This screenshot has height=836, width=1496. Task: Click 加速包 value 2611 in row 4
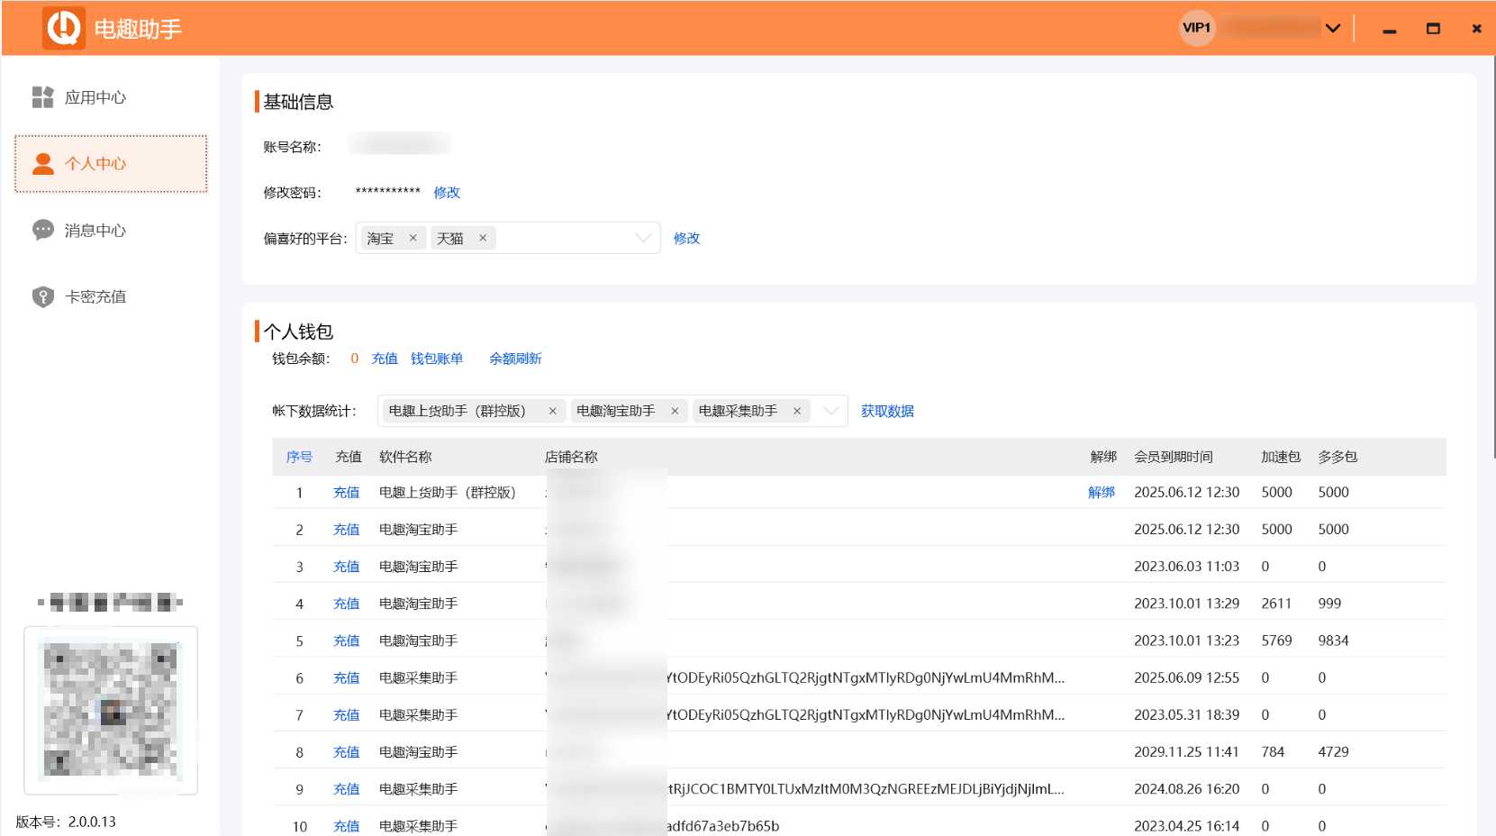point(1276,604)
